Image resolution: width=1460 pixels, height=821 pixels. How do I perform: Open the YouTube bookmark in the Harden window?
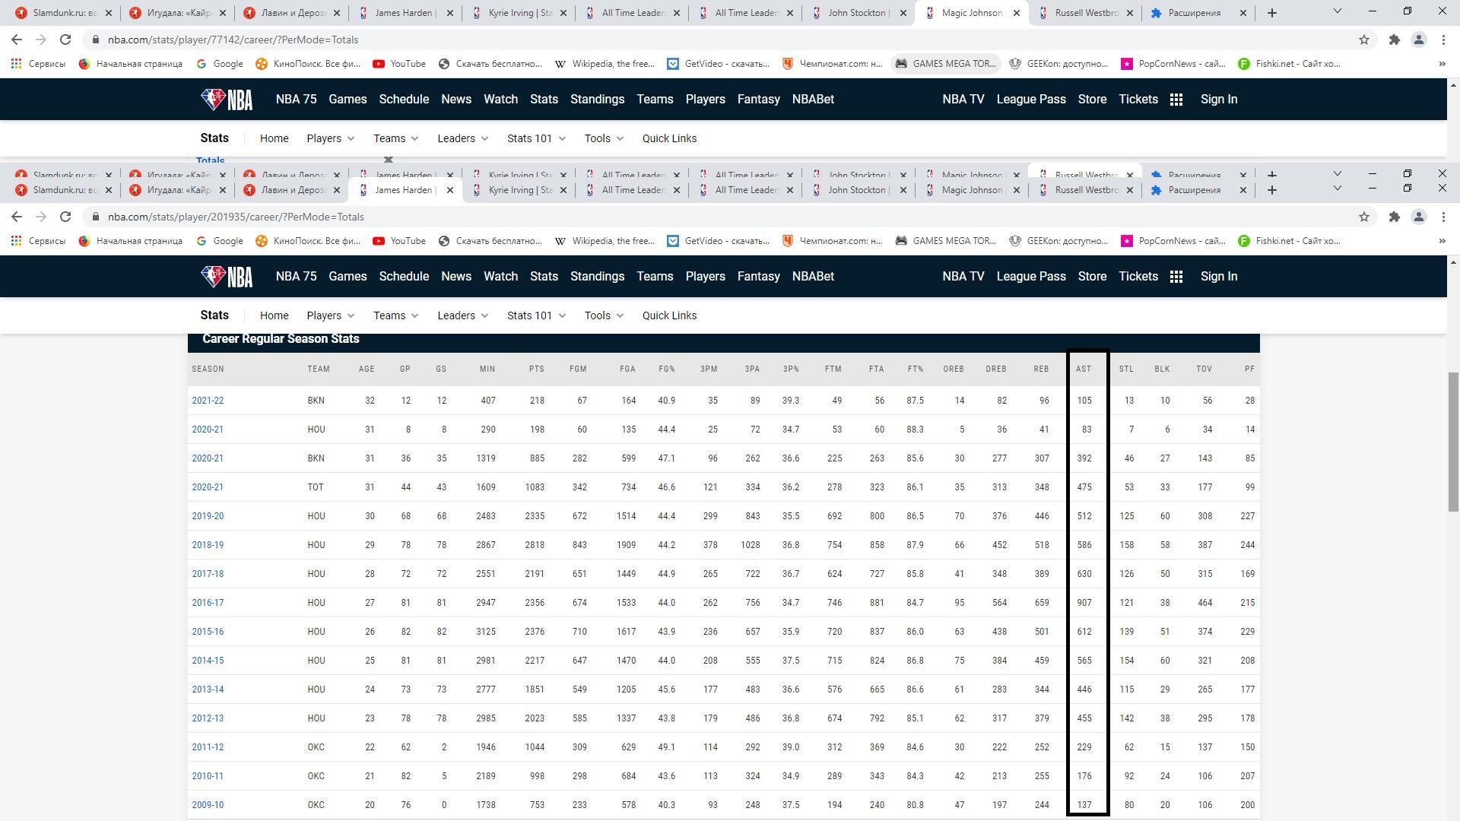[399, 241]
